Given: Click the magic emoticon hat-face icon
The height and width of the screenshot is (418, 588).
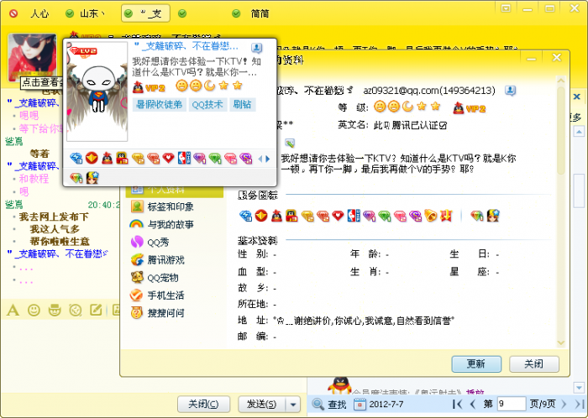Looking at the screenshot, I should 55,310.
